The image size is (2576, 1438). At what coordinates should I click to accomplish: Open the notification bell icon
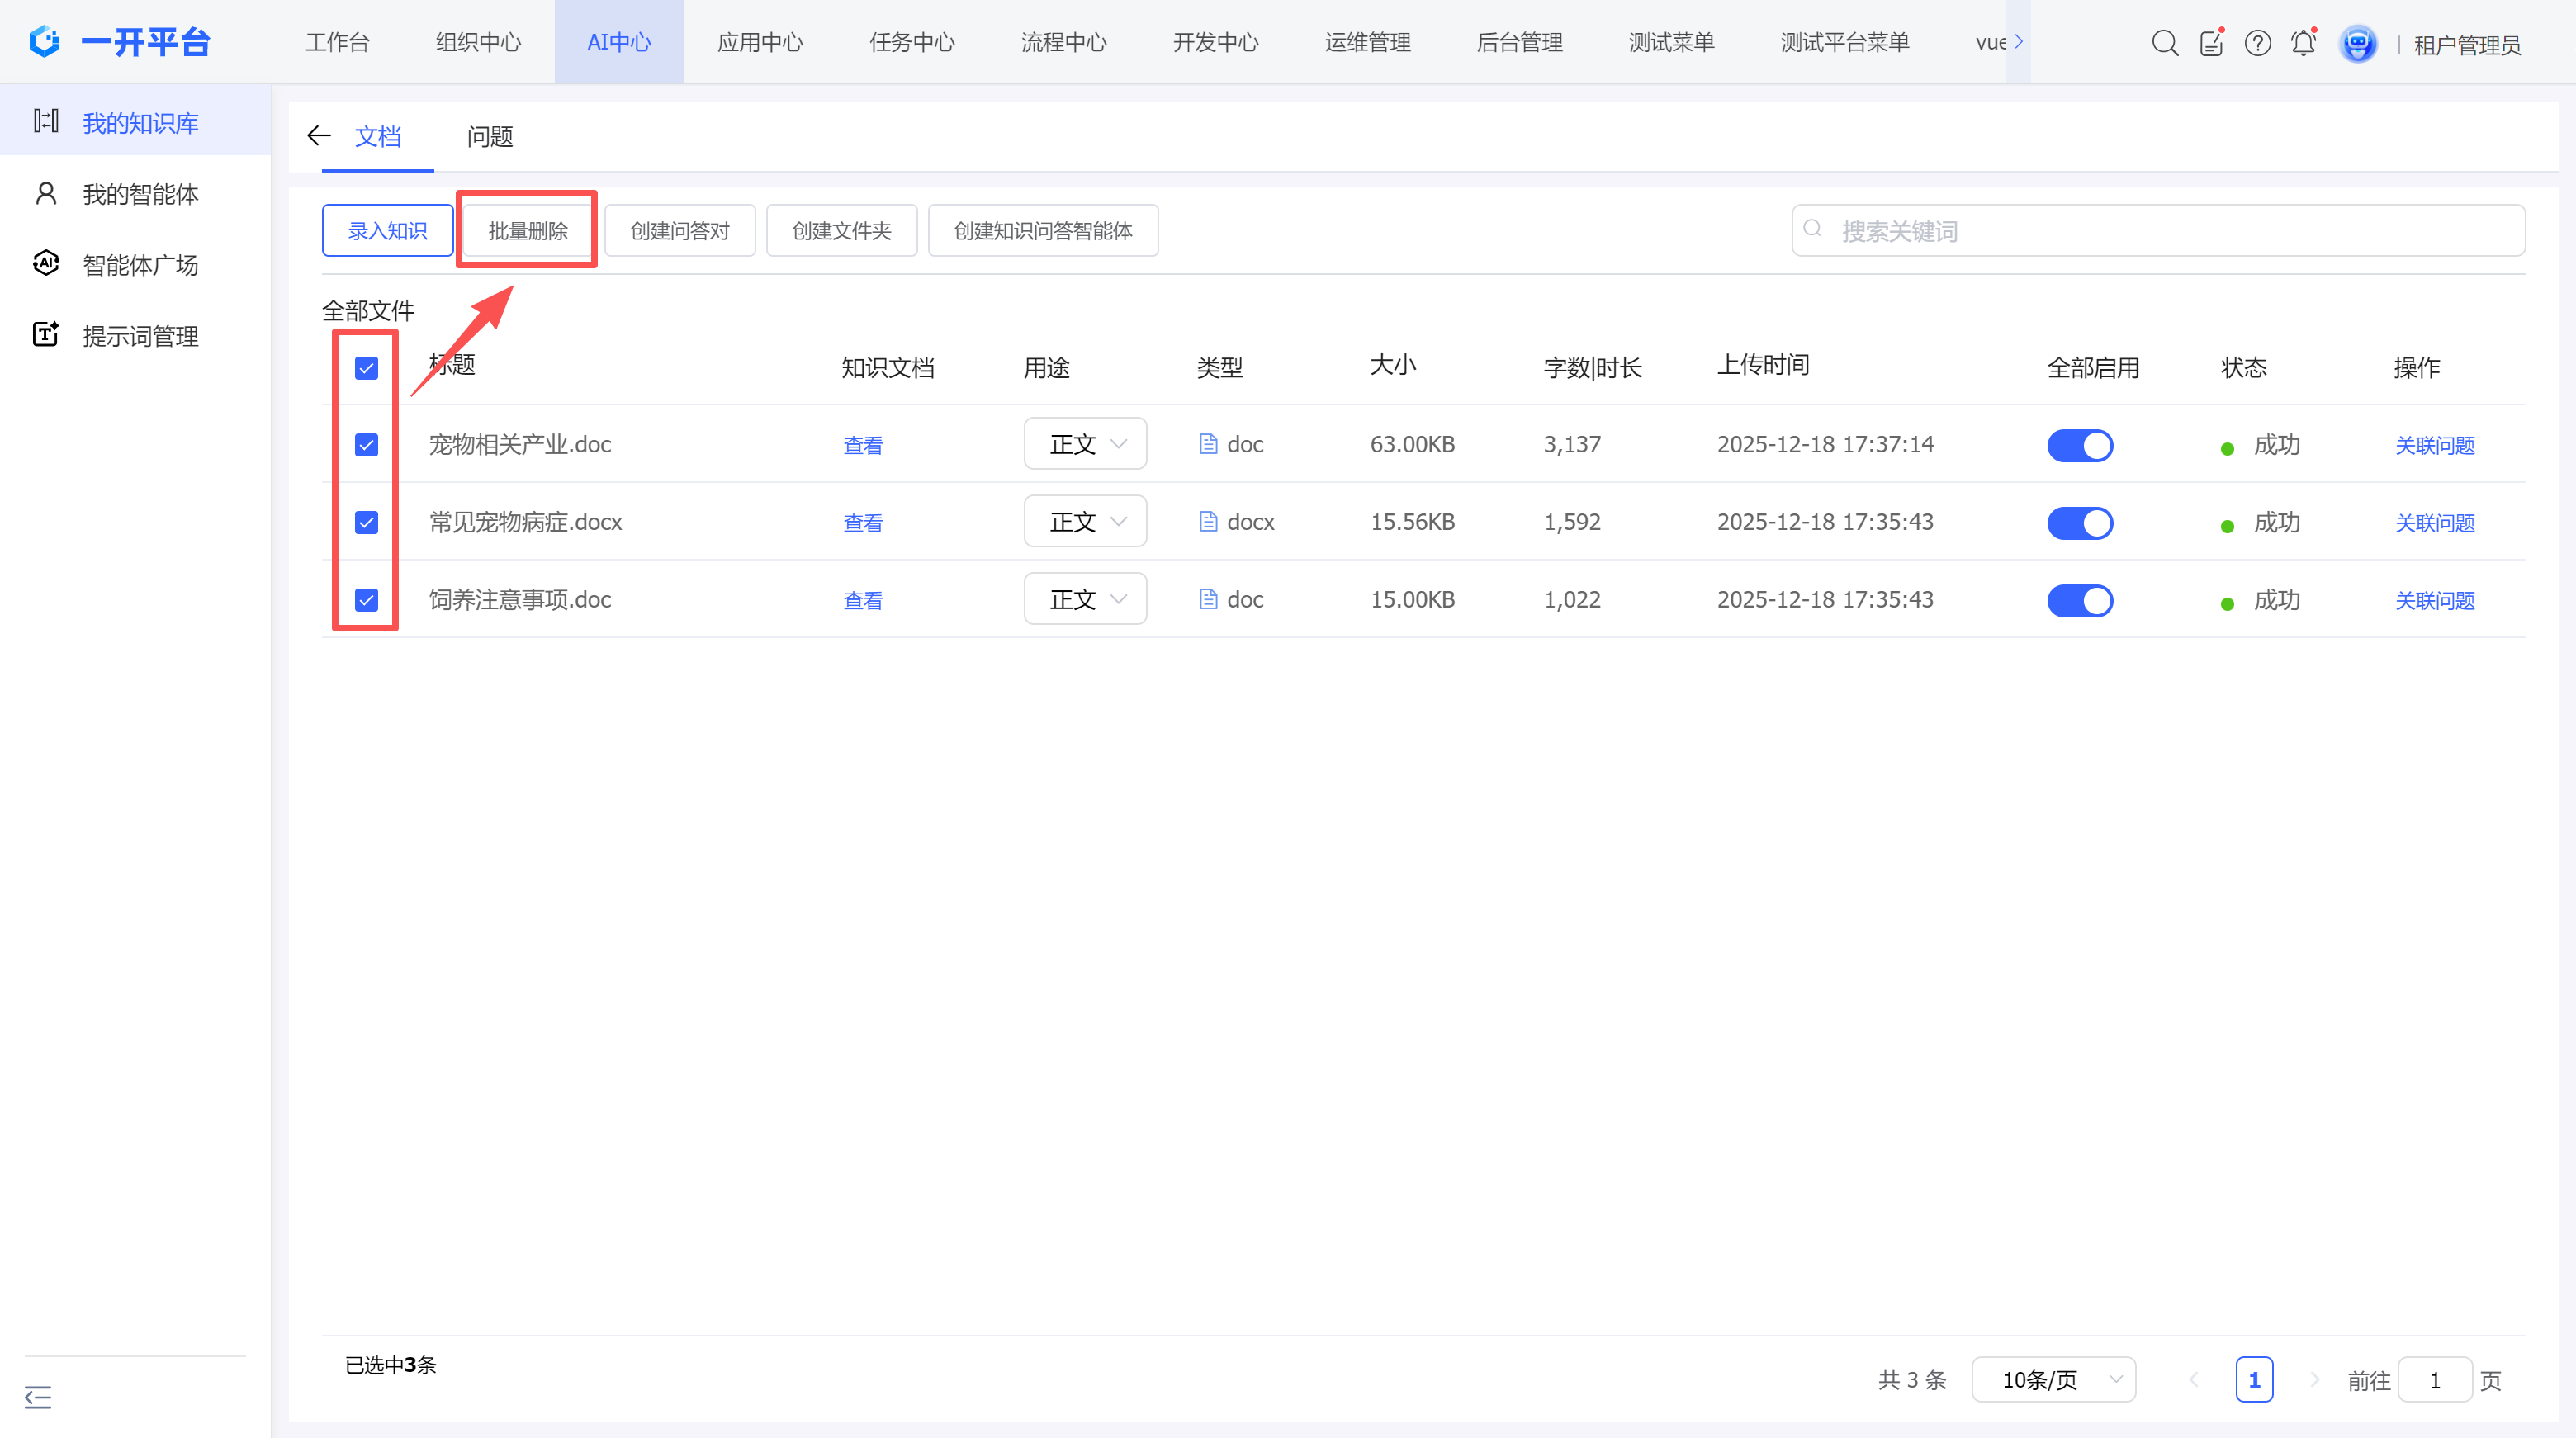tap(2303, 43)
